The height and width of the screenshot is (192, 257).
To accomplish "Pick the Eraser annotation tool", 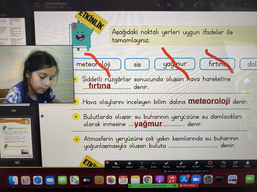I will [196, 164].
